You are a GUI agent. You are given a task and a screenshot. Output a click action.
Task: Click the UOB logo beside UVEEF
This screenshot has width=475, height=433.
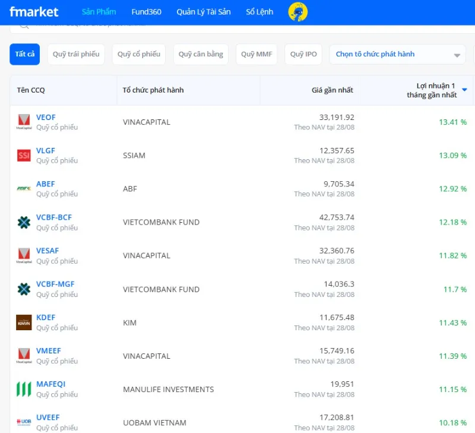[x=24, y=422]
